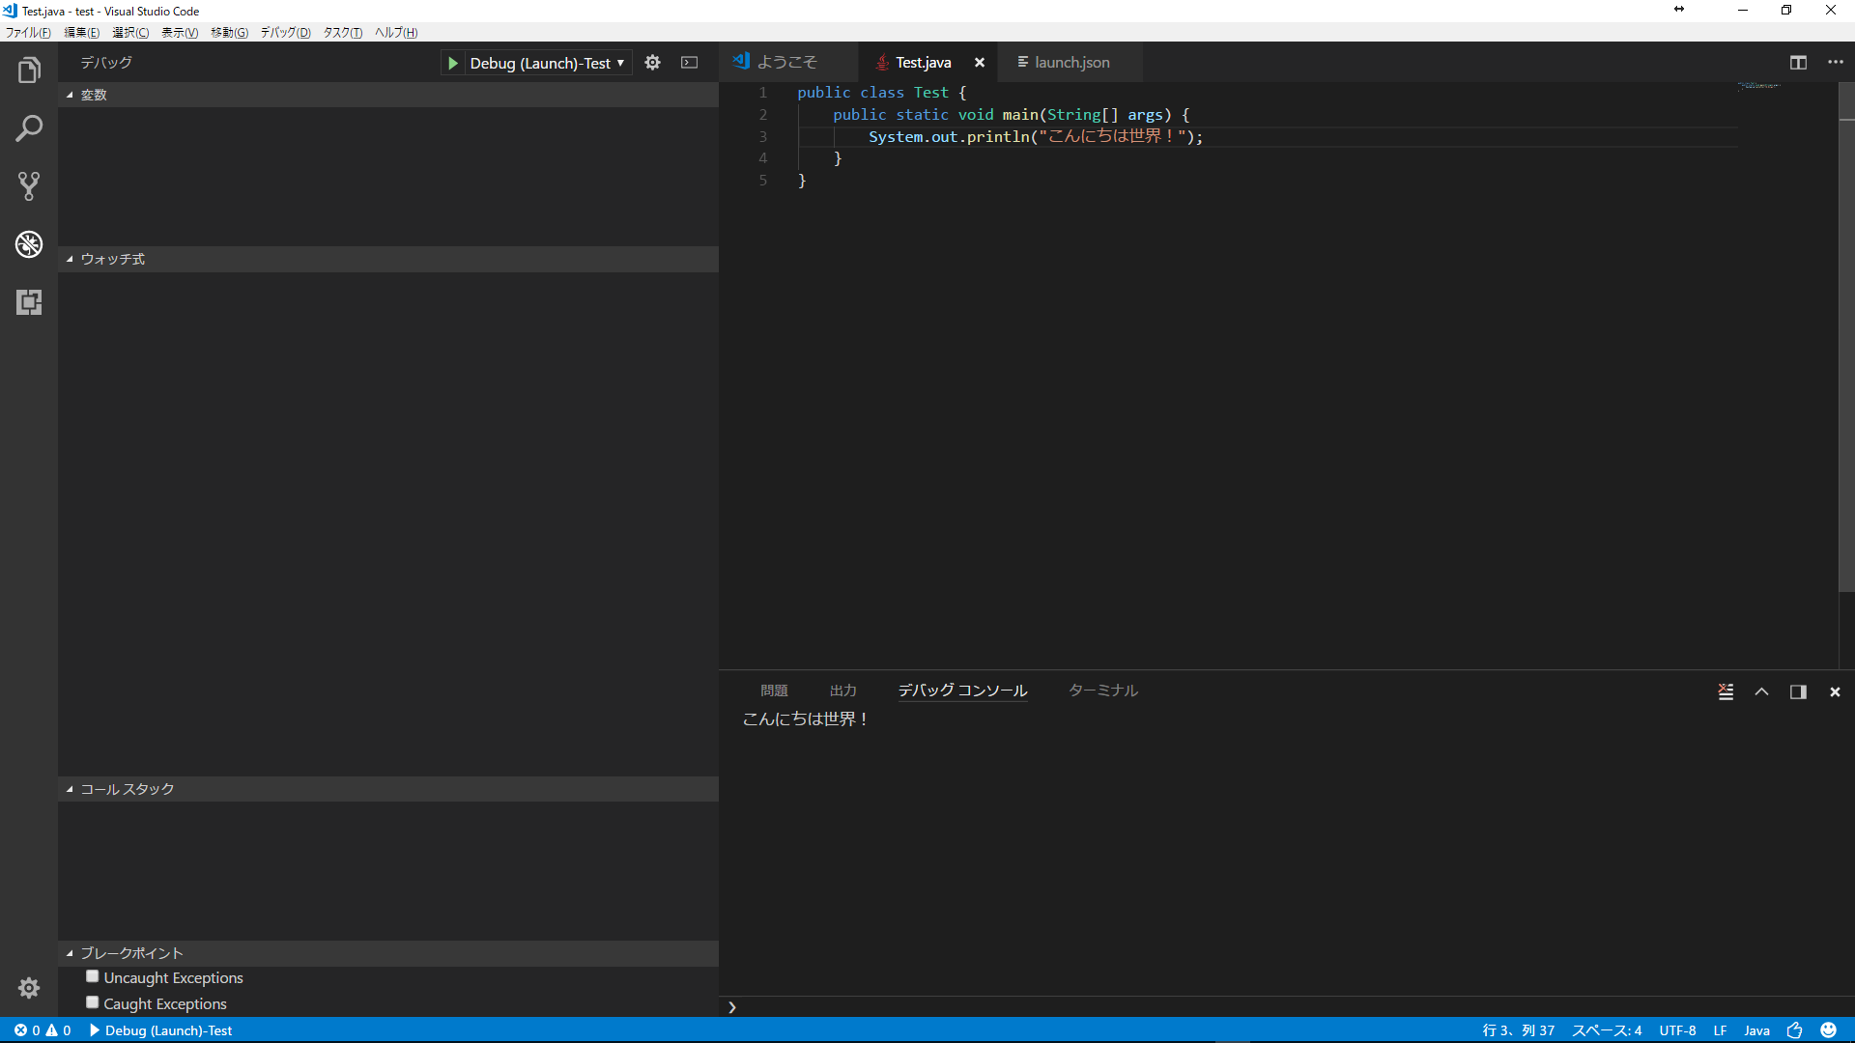The image size is (1855, 1043).
Task: Move panel to the right side
Action: point(1798,691)
